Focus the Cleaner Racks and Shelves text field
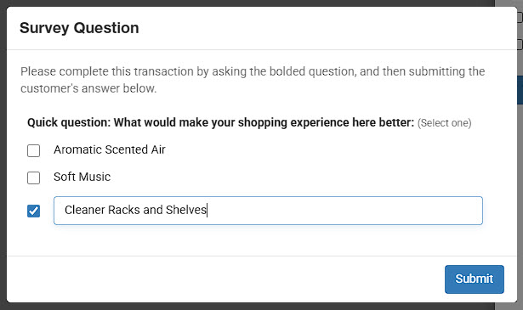523x310 pixels. (268, 211)
